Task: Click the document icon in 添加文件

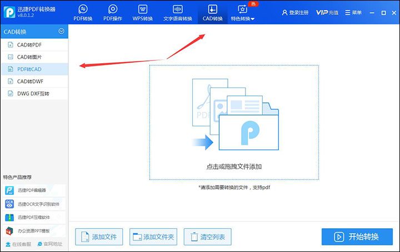Action: point(85,236)
